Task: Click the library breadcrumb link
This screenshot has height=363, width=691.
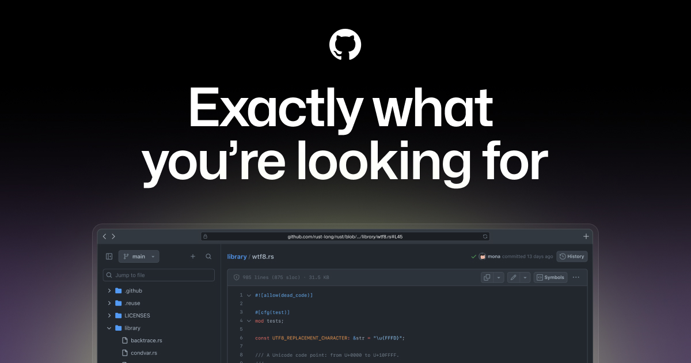Action: pyautogui.click(x=237, y=256)
